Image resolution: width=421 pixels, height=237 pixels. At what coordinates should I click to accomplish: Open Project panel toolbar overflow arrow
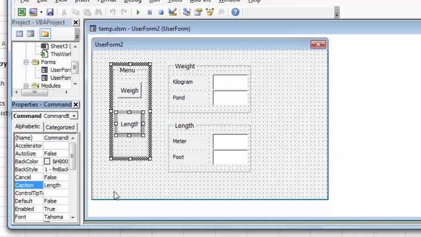(77, 34)
